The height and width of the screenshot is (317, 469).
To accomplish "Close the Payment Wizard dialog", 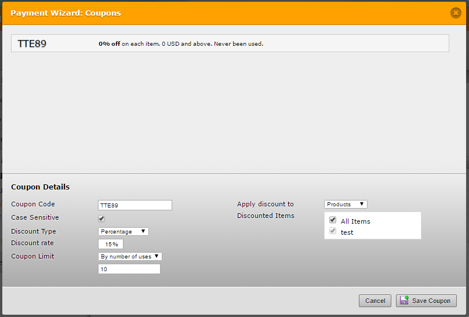I will point(456,13).
